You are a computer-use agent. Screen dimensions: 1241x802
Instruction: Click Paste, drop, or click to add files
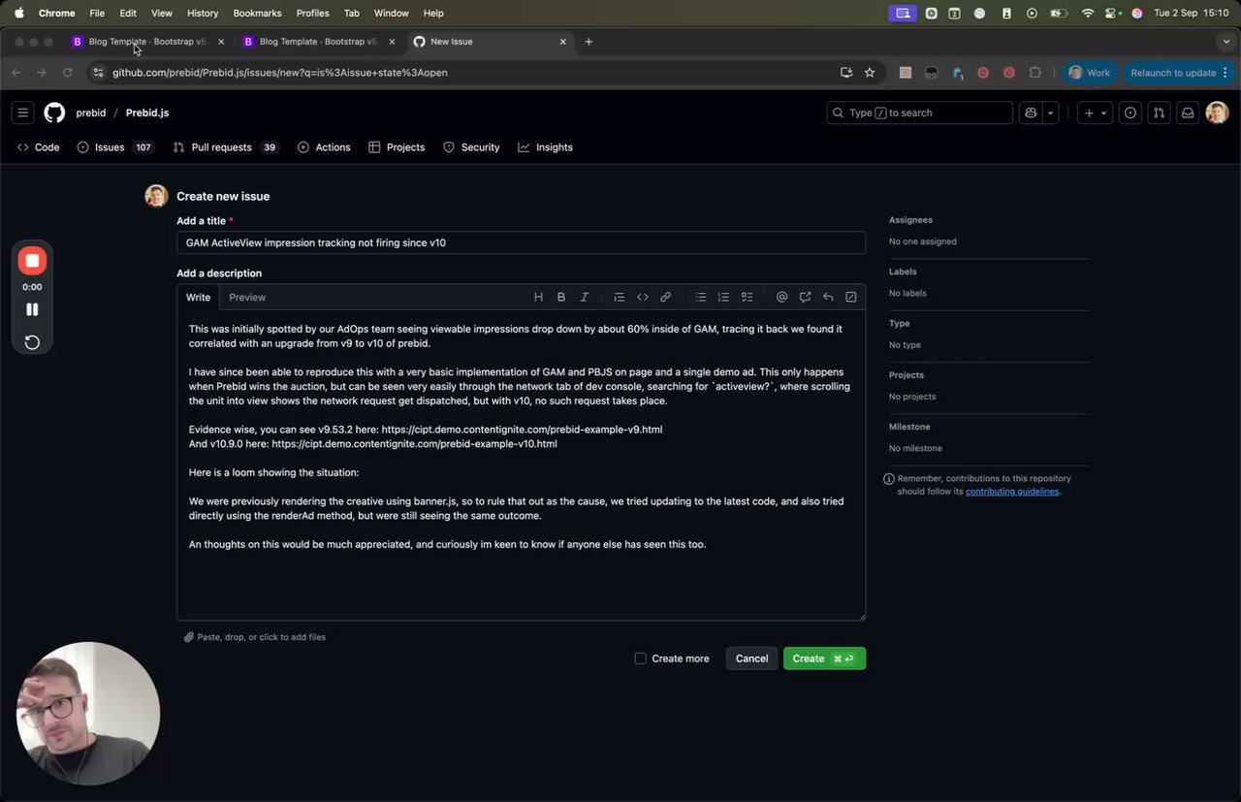(255, 637)
